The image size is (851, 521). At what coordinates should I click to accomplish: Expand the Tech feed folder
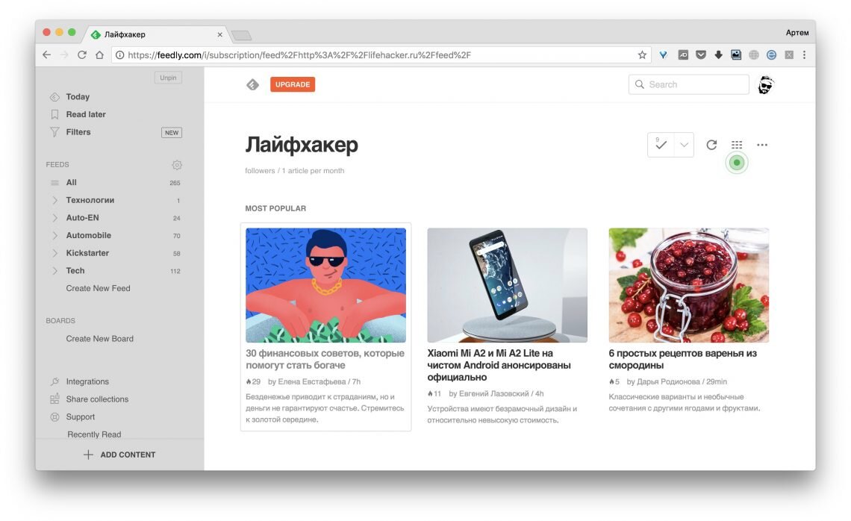(54, 271)
